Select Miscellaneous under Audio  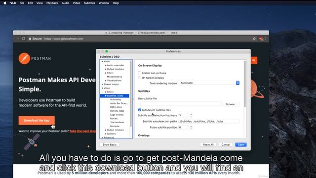(x=114, y=77)
